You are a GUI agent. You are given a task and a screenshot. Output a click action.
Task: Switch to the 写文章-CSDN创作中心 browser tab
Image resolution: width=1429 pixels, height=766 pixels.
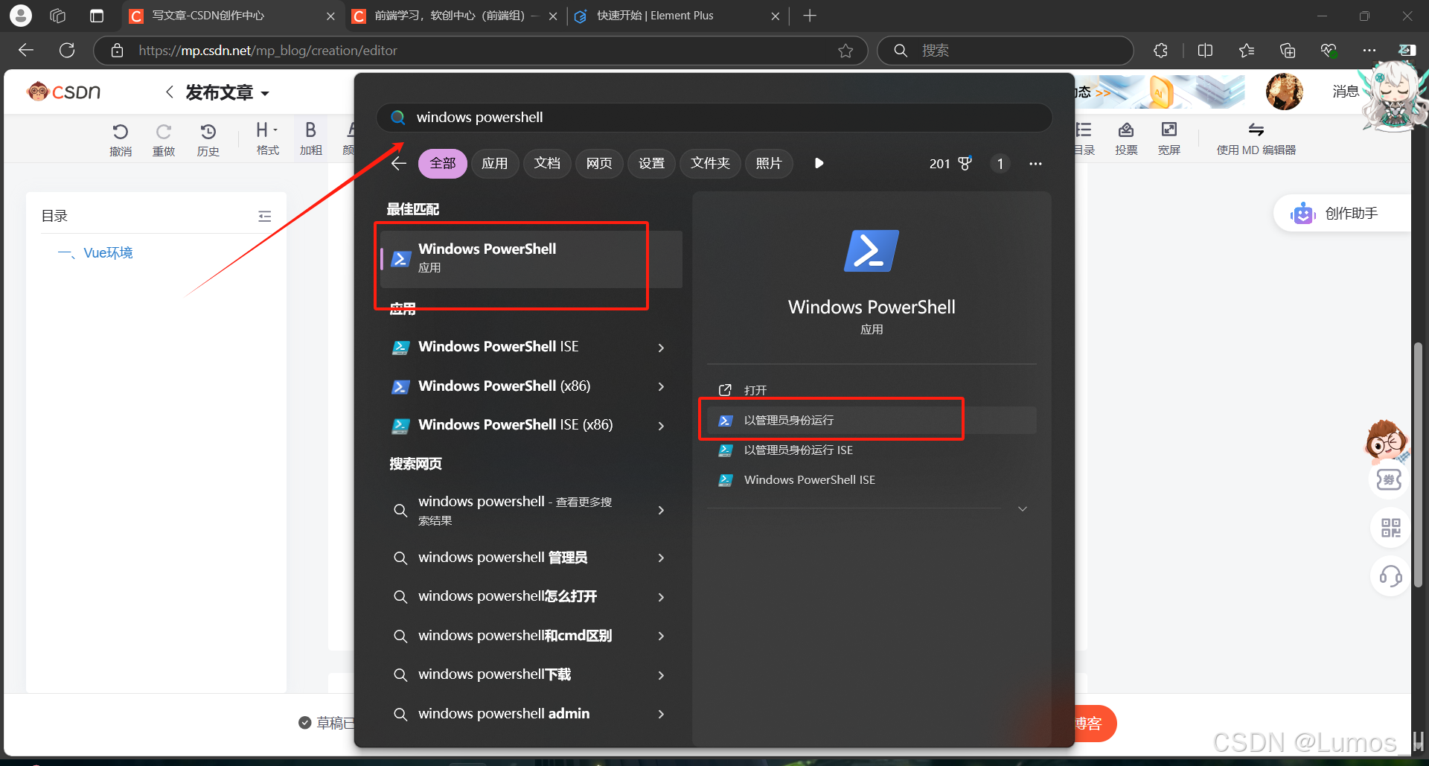[232, 16]
